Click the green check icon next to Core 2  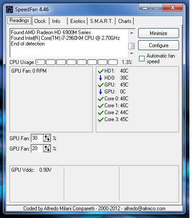(101, 112)
